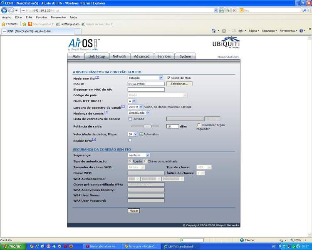Open the recent pages arrow beside Forward

[x=17, y=10]
